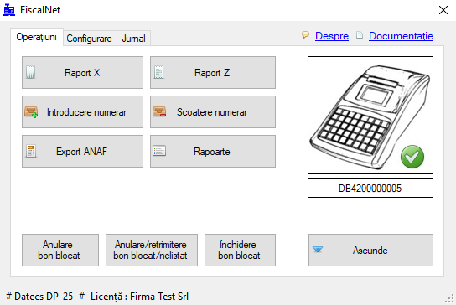The height and width of the screenshot is (305, 456).
Task: Open the Documentație link
Action: tap(401, 36)
